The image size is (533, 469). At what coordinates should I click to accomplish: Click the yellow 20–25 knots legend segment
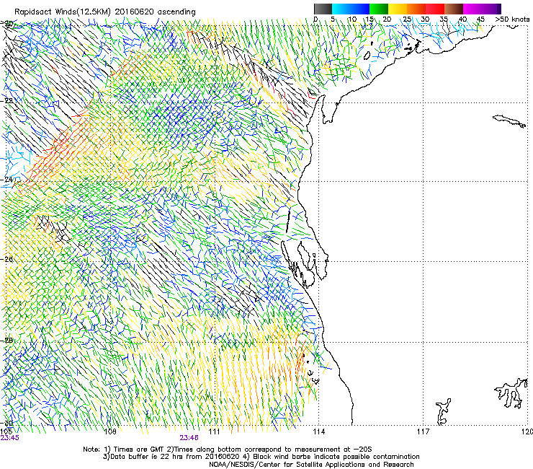pos(398,9)
